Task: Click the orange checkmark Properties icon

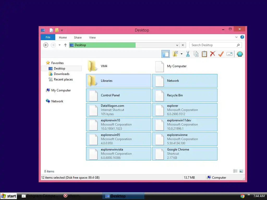Action: tap(221, 54)
